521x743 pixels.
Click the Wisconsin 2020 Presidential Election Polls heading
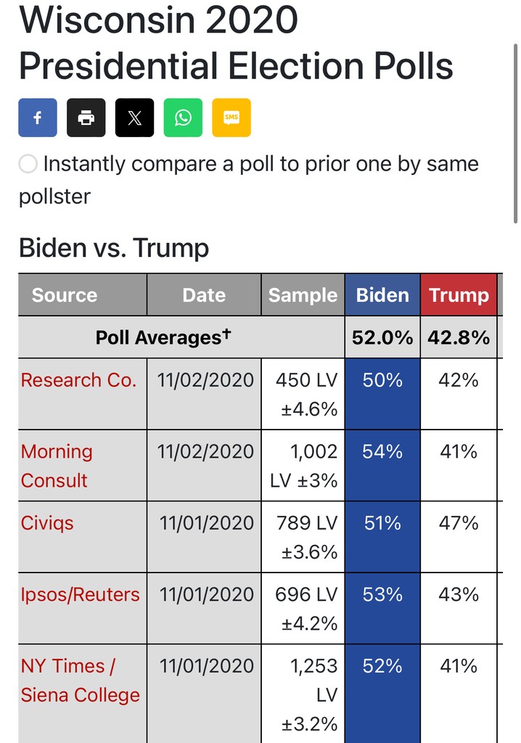coord(236,43)
